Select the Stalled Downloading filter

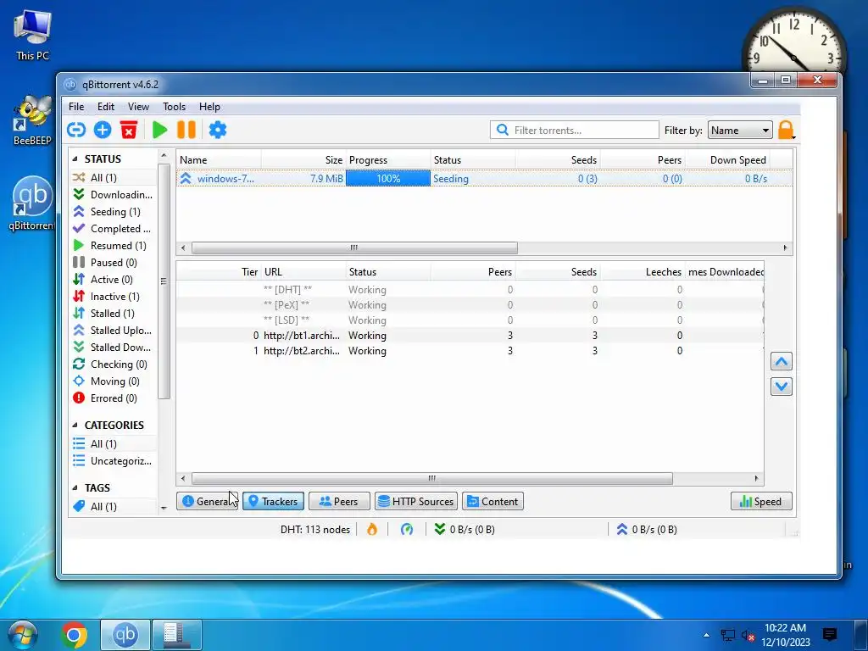click(113, 347)
